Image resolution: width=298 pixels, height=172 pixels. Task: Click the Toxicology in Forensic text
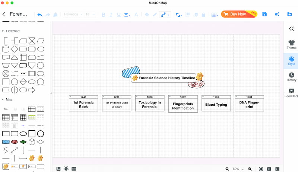pos(150,105)
